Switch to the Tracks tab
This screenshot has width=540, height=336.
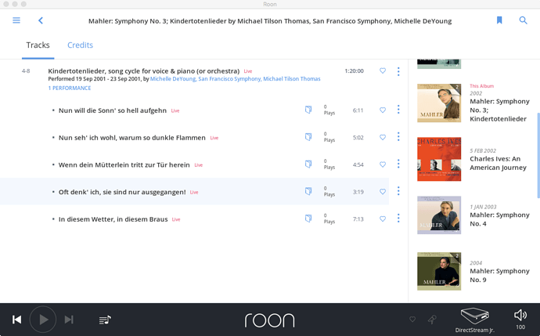click(38, 45)
